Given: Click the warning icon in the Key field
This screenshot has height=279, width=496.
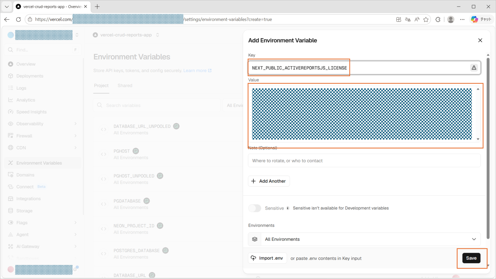Looking at the screenshot, I should [x=474, y=68].
